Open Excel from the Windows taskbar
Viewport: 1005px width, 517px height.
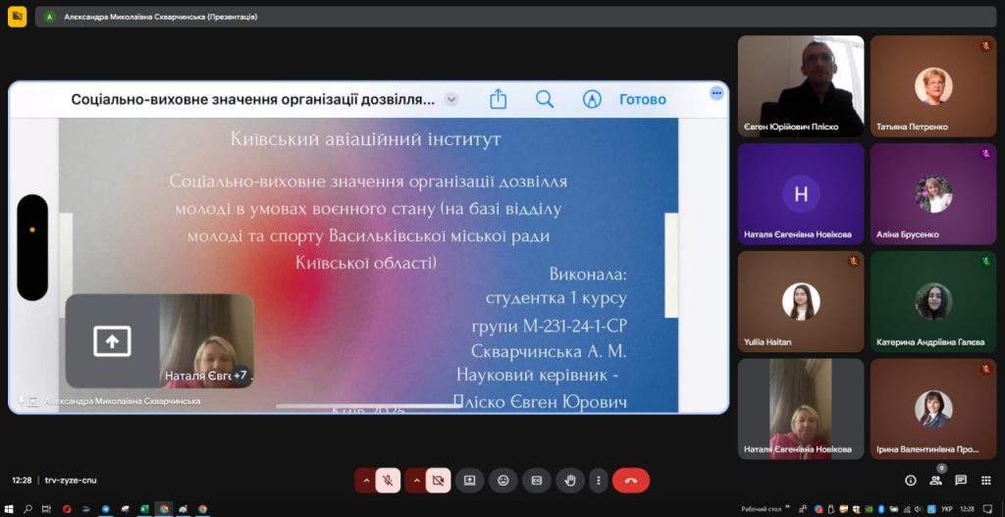point(142,509)
